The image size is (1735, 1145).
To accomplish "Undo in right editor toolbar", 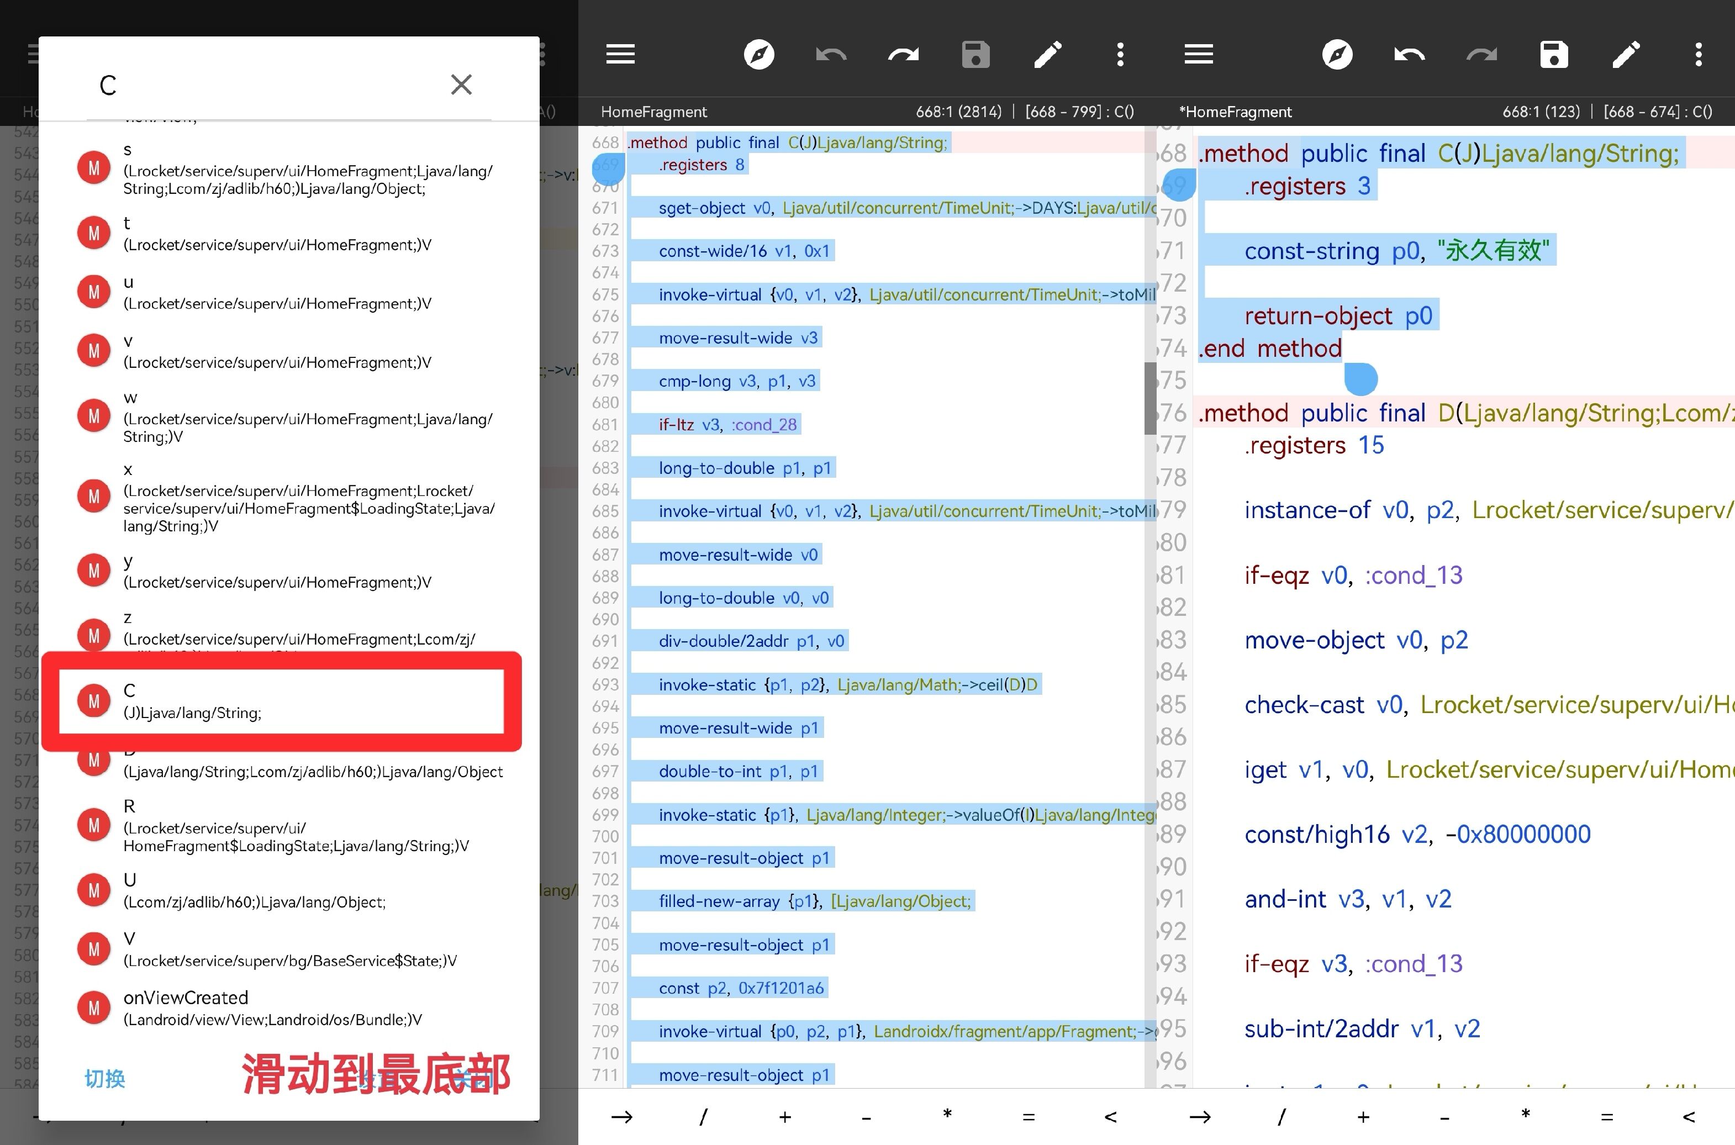I will (x=1409, y=54).
